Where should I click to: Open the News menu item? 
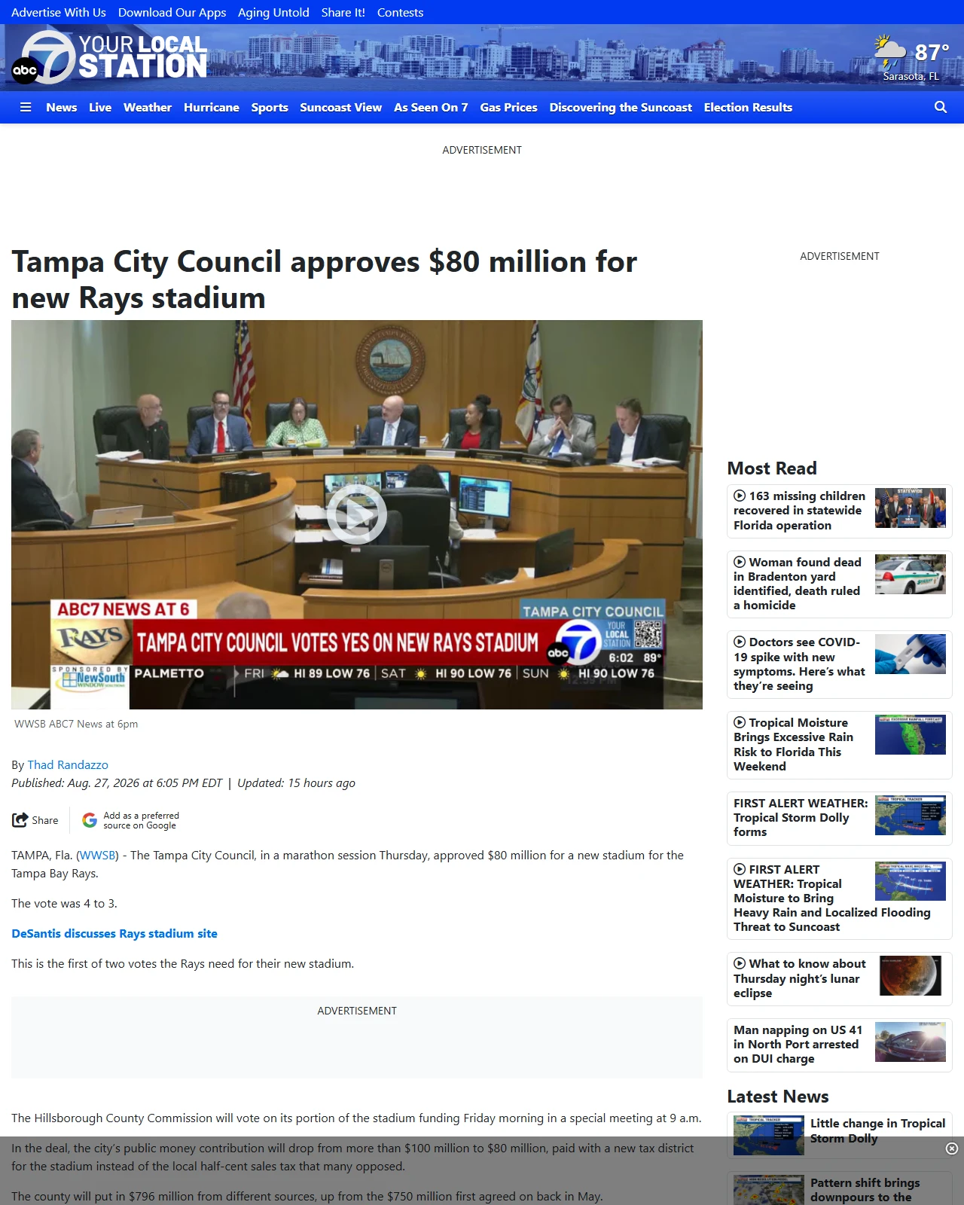[61, 107]
